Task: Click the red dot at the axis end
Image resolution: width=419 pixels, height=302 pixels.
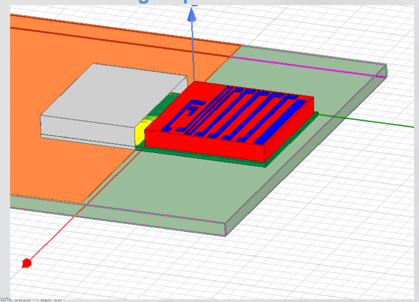Action: pyautogui.click(x=27, y=263)
